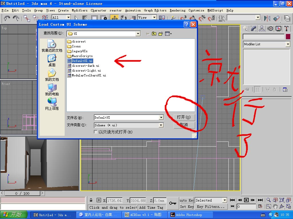
Task: Open the Modify command panel tab
Action: (254, 29)
